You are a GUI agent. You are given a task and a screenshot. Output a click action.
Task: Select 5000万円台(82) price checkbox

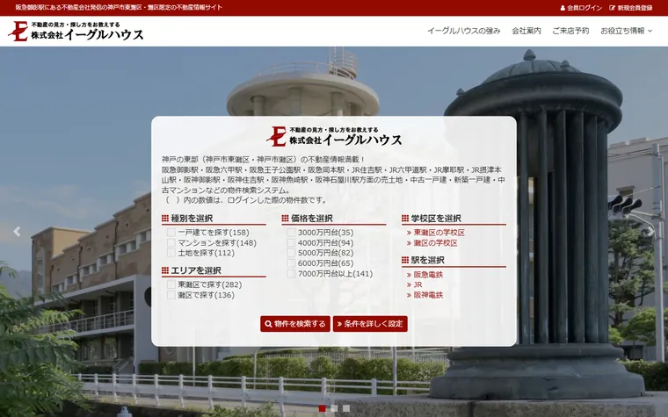pyautogui.click(x=292, y=253)
